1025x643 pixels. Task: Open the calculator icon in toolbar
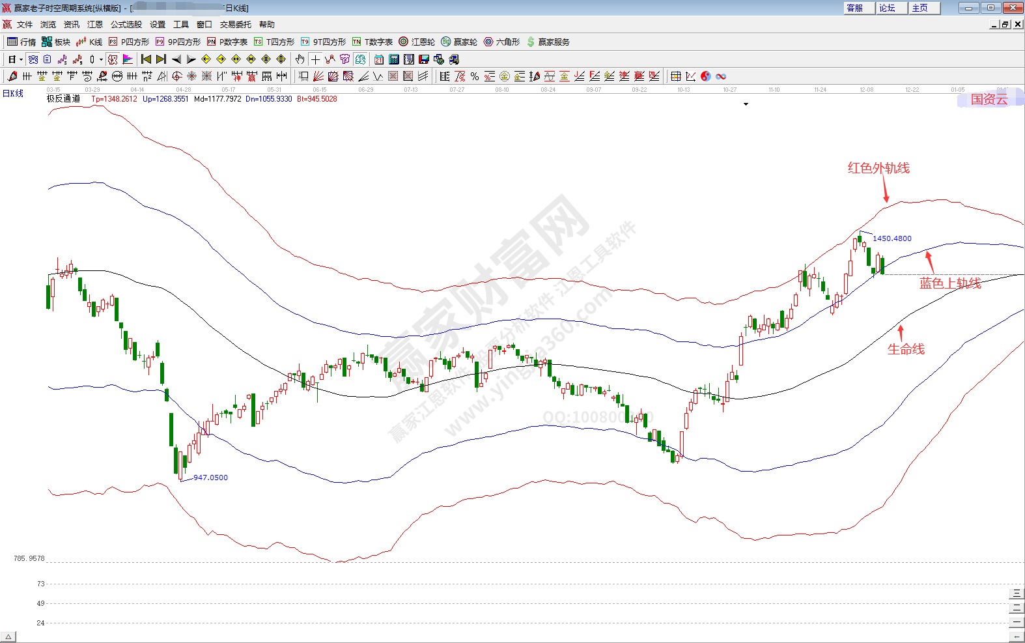[x=394, y=59]
